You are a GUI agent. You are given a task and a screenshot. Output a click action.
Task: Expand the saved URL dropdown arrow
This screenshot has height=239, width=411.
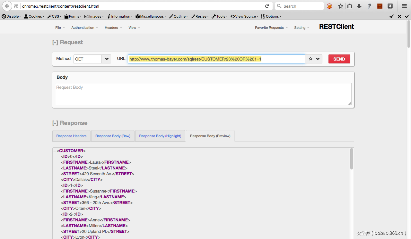[x=318, y=59]
